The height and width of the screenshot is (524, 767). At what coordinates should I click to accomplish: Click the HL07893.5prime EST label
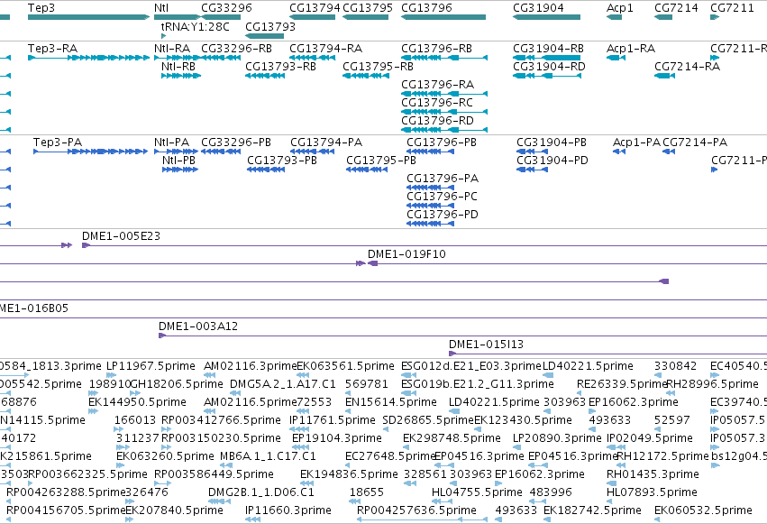(x=652, y=492)
